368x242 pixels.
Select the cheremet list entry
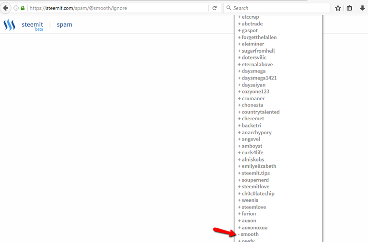251,119
